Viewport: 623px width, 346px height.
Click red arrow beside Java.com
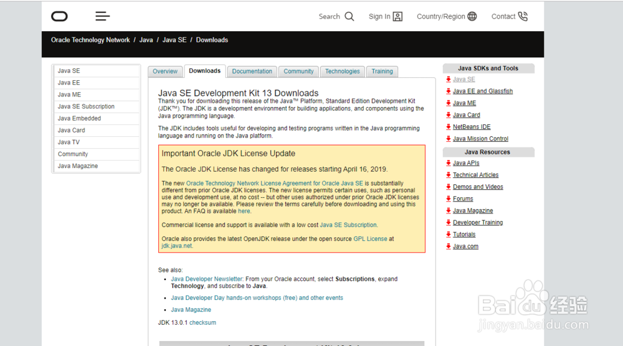pyautogui.click(x=448, y=246)
